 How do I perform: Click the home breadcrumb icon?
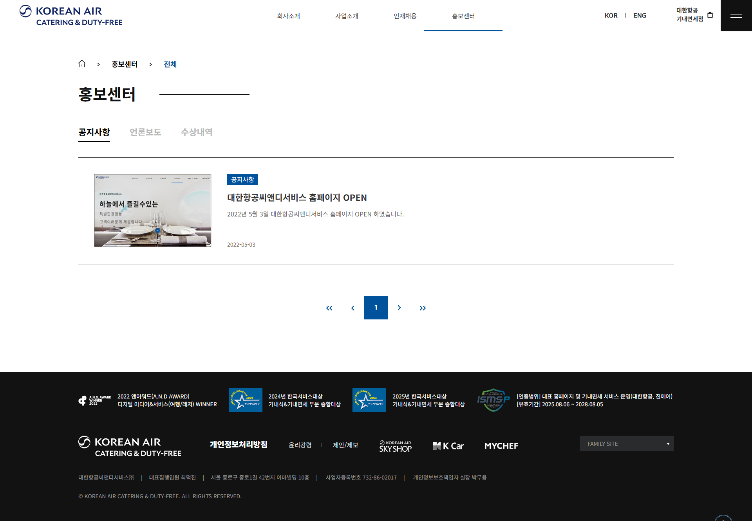click(82, 64)
